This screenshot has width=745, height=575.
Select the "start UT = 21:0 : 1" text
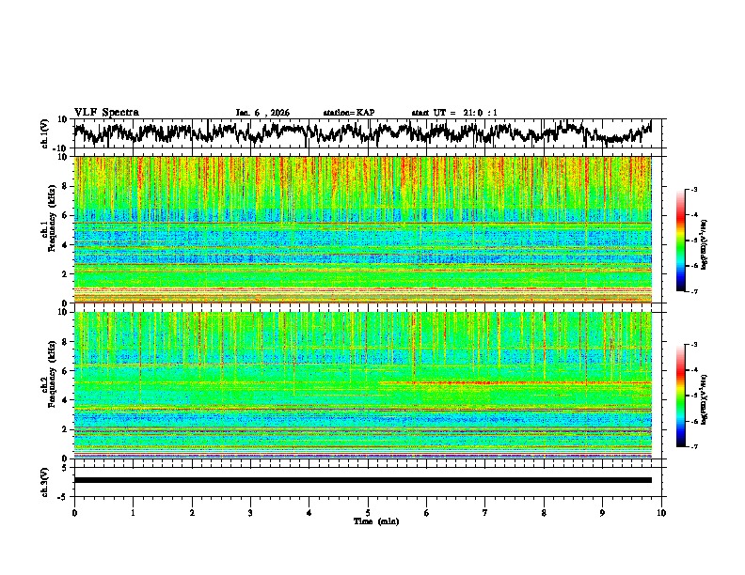[454, 113]
